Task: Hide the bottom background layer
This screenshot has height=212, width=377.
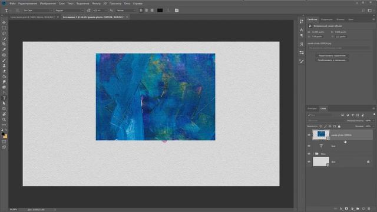Action: pos(309,162)
